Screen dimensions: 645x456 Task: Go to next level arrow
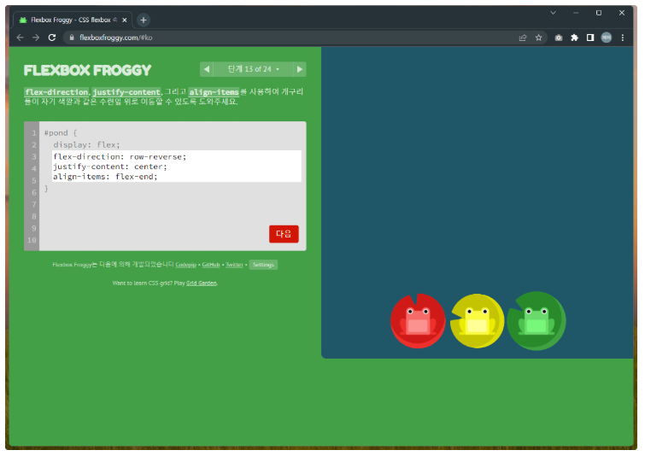pos(300,69)
